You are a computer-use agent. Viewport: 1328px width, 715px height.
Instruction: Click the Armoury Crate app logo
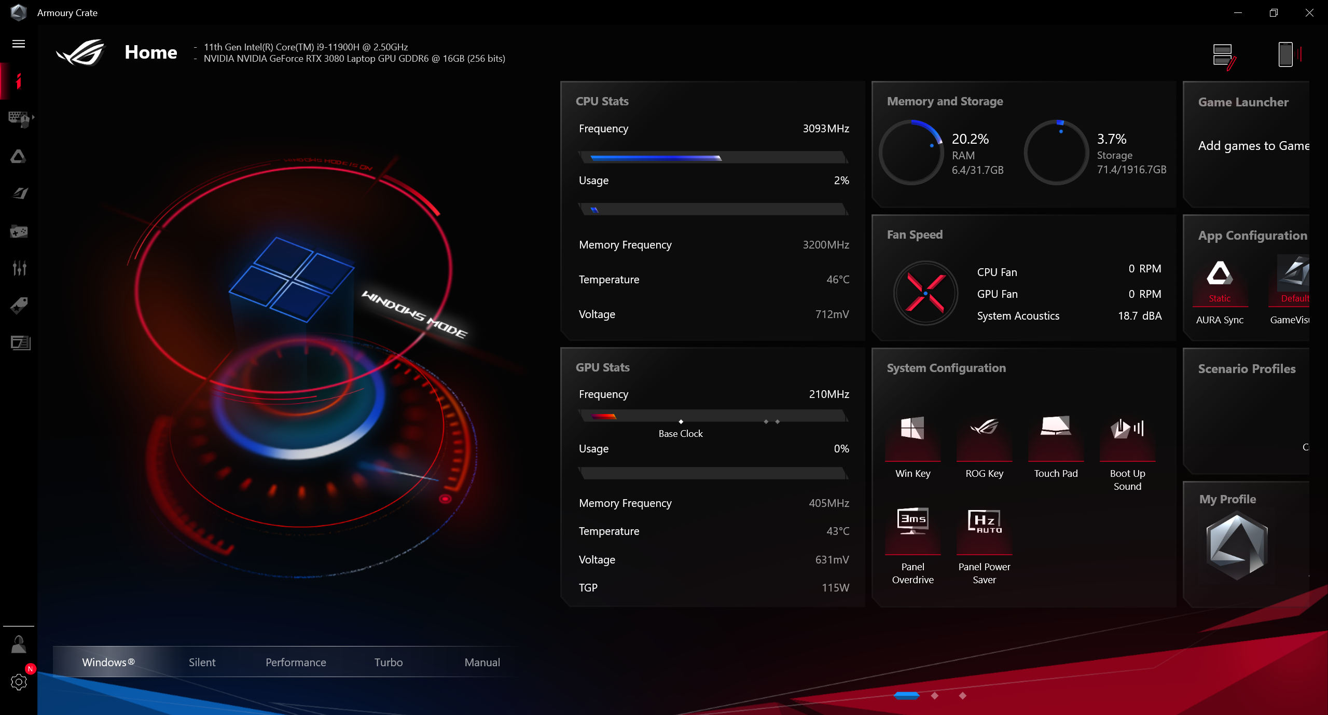pyautogui.click(x=19, y=12)
